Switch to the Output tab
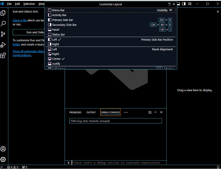The width and height of the screenshot is (221, 169). pyautogui.click(x=91, y=112)
